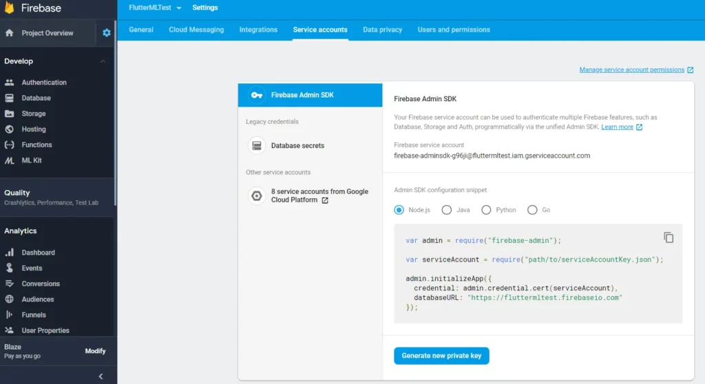Click the Hosting globe icon
The image size is (705, 384).
[x=10, y=129]
